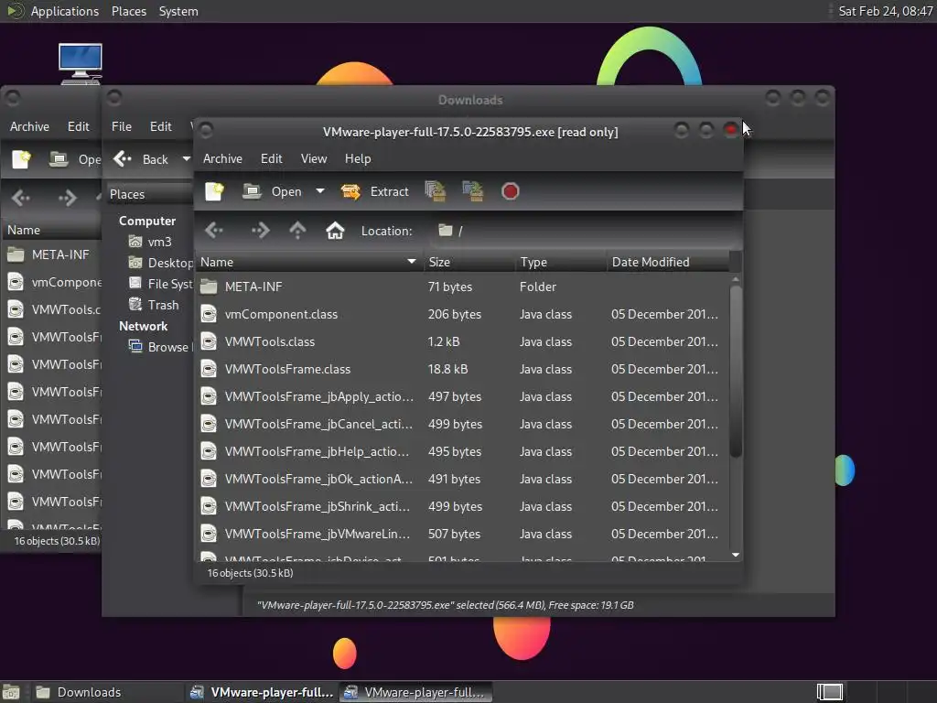This screenshot has height=703, width=937.
Task: Open the Help menu
Action: [358, 158]
